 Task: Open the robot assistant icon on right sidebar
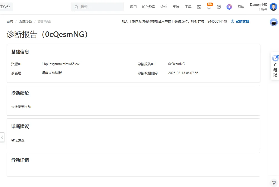coord(274,23)
